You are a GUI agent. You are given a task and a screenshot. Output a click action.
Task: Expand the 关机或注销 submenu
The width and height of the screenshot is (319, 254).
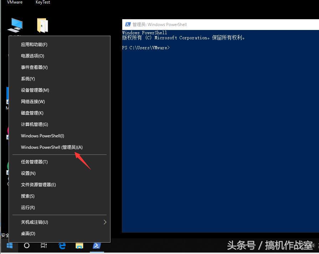pyautogui.click(x=34, y=222)
